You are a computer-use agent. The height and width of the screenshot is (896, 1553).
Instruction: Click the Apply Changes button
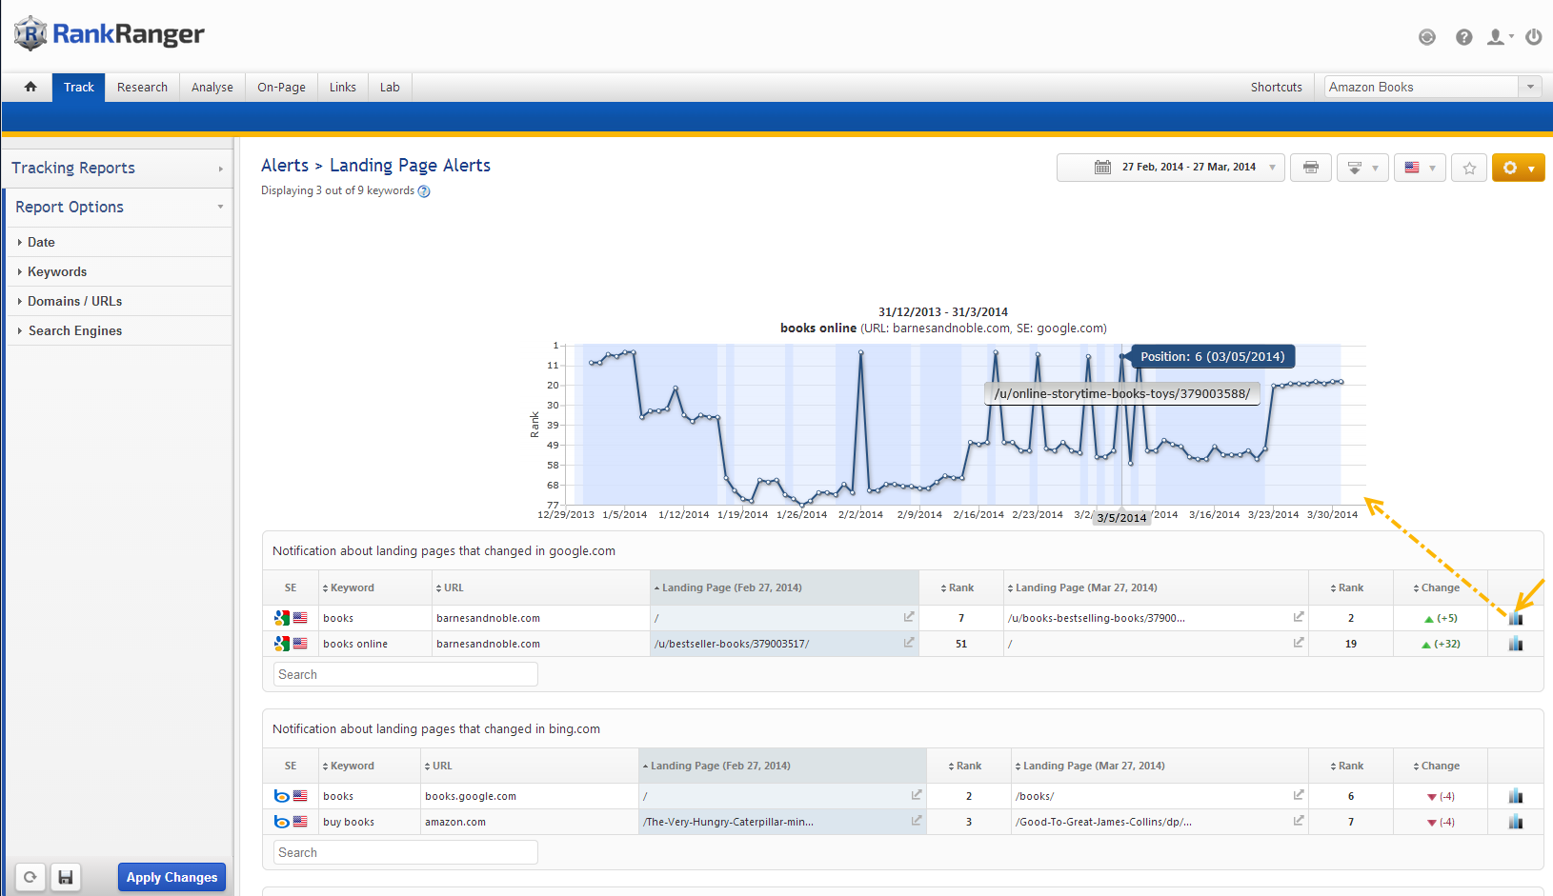171,877
